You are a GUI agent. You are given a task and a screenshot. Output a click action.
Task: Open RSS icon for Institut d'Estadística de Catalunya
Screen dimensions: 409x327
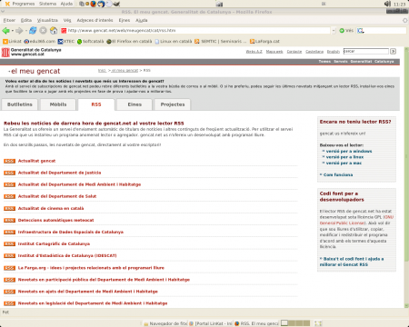coord(9,256)
